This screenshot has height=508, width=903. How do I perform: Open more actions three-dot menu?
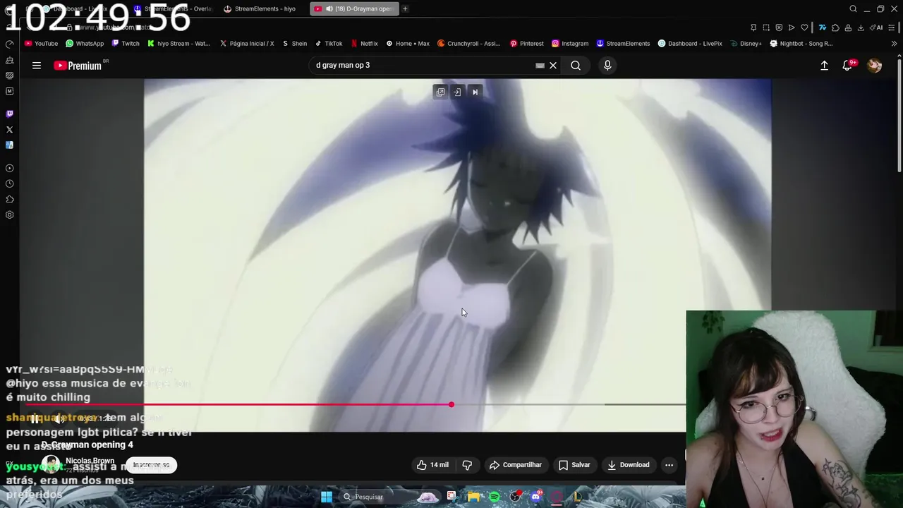[x=669, y=465]
